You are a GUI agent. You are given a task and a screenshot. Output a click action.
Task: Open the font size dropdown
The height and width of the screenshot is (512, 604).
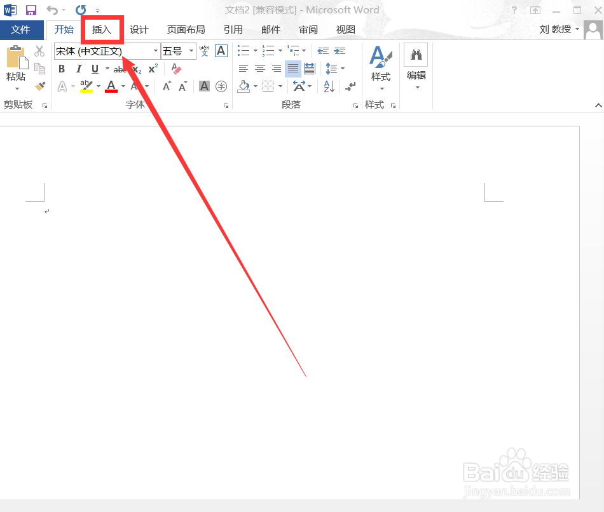point(190,51)
